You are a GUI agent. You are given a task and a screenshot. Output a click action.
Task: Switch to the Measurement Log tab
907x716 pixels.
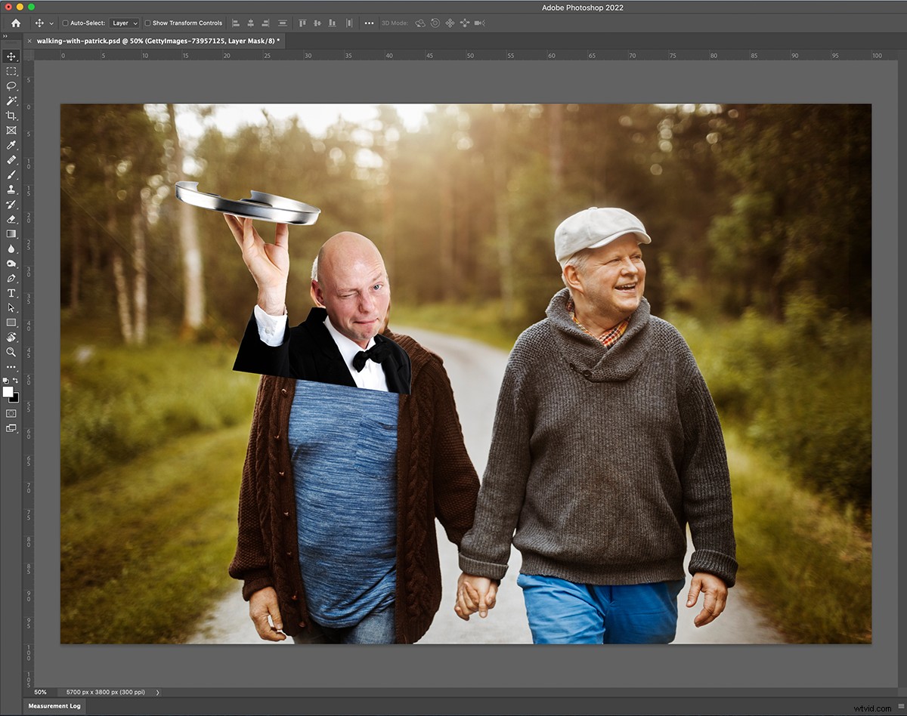[54, 705]
